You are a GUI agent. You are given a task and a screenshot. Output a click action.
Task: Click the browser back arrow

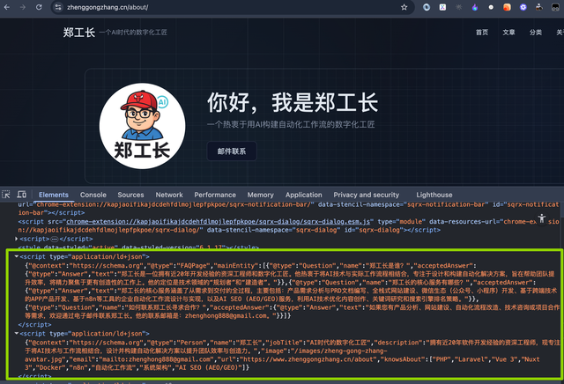click(x=7, y=7)
